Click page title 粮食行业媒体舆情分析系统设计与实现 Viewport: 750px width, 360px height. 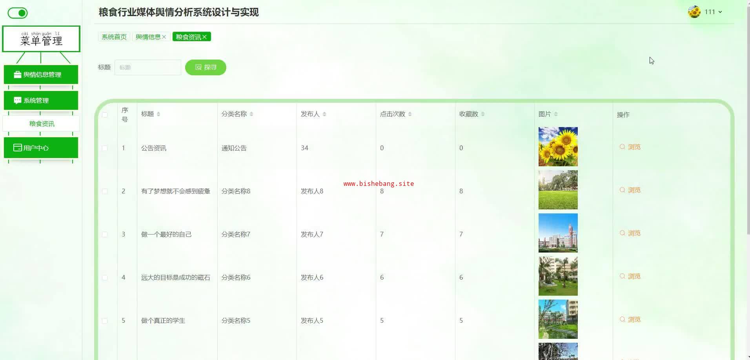point(178,12)
